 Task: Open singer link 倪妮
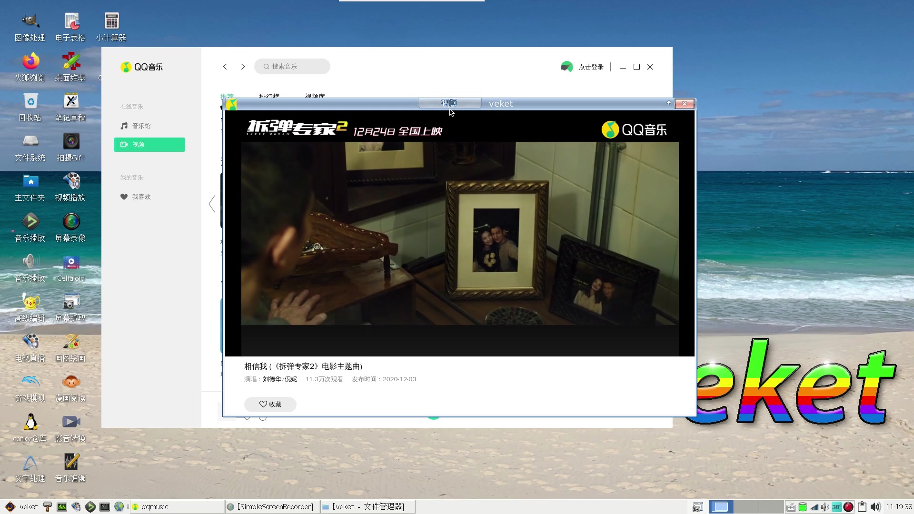pyautogui.click(x=290, y=379)
